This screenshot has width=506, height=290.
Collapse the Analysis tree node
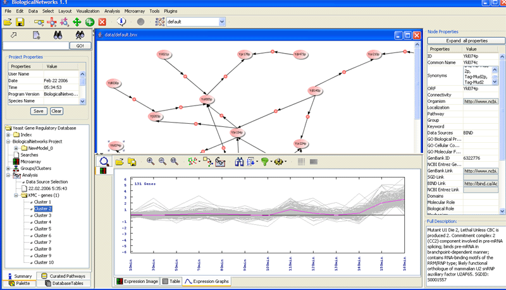pos(8,175)
